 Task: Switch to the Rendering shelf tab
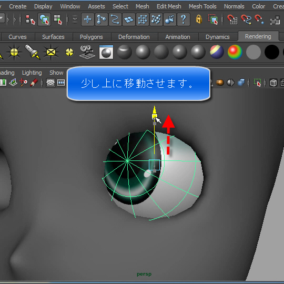click(x=258, y=36)
